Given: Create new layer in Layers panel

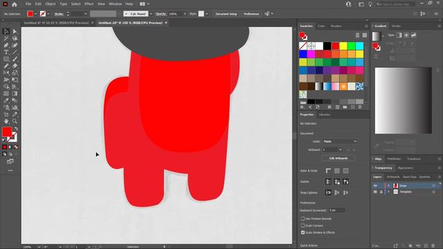Looking at the screenshot, I should pos(426,246).
